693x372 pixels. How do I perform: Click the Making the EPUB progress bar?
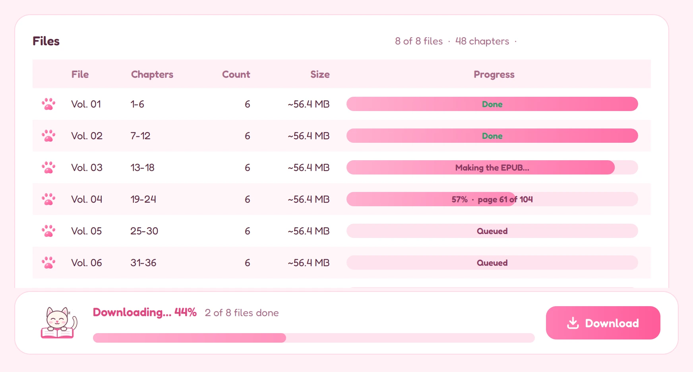point(492,167)
